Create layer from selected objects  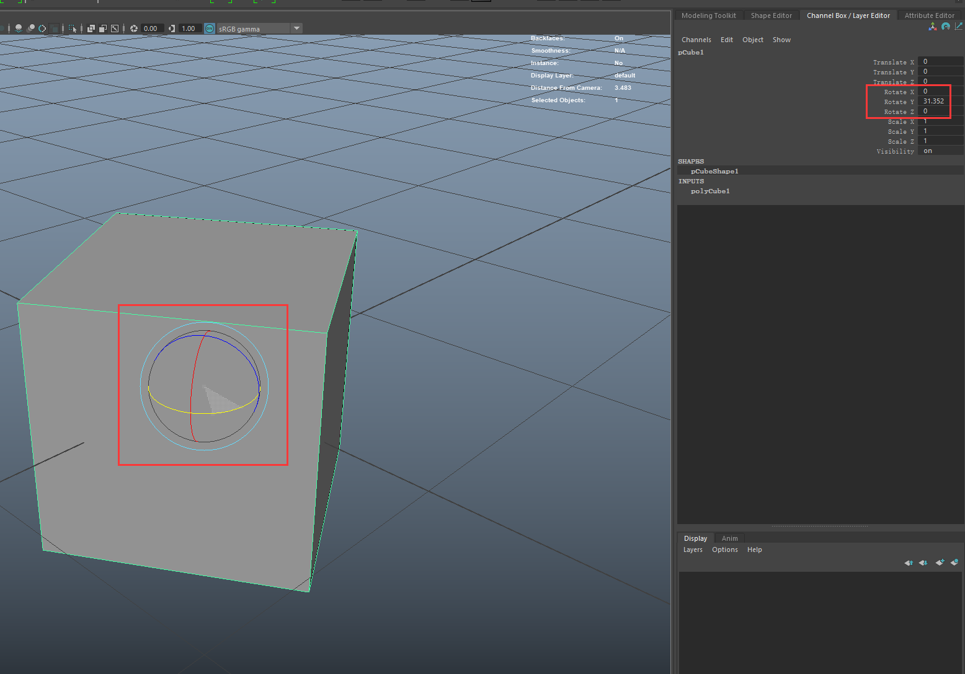[954, 562]
